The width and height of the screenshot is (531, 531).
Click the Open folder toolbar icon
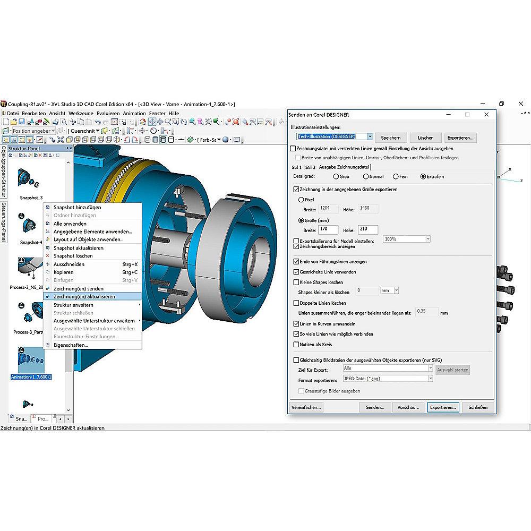point(14,122)
